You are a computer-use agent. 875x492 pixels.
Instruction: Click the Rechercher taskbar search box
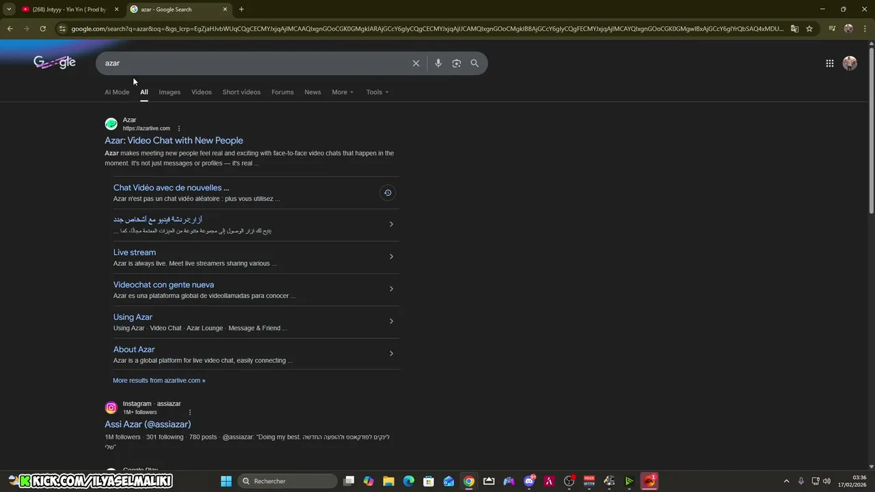288,481
